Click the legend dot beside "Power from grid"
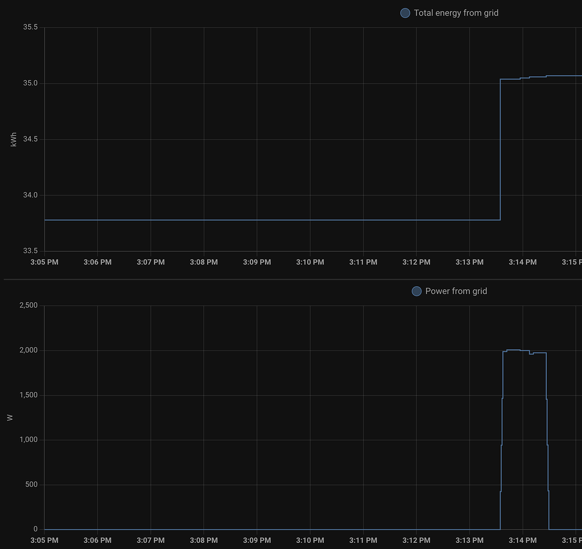This screenshot has width=582, height=549. tap(416, 291)
